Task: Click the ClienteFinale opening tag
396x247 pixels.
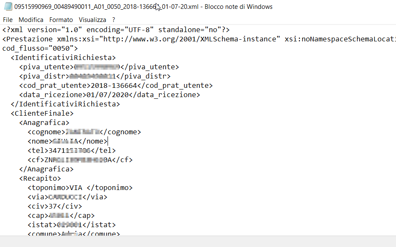Action: coord(42,114)
